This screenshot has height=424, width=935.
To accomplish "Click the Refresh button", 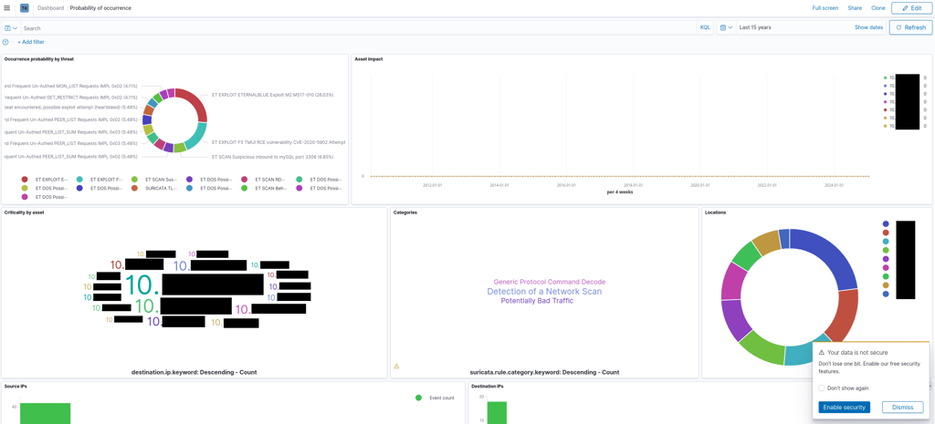I will point(910,27).
